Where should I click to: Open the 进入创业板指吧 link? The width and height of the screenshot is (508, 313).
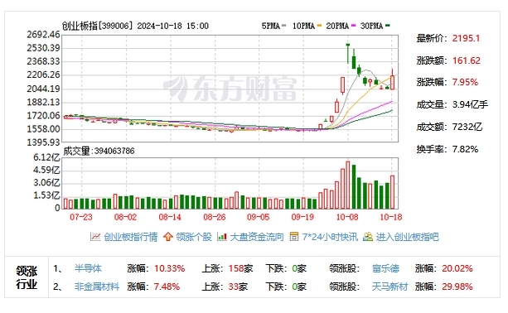(x=407, y=237)
